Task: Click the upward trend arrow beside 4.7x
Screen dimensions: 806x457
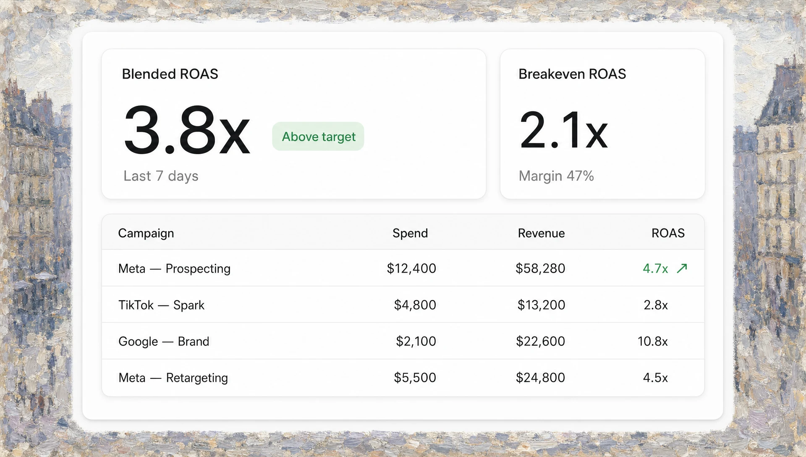Action: [x=682, y=268]
